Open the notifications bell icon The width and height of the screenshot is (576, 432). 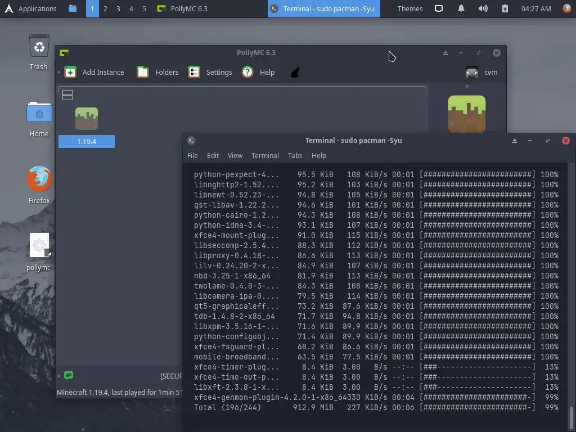[x=461, y=8]
